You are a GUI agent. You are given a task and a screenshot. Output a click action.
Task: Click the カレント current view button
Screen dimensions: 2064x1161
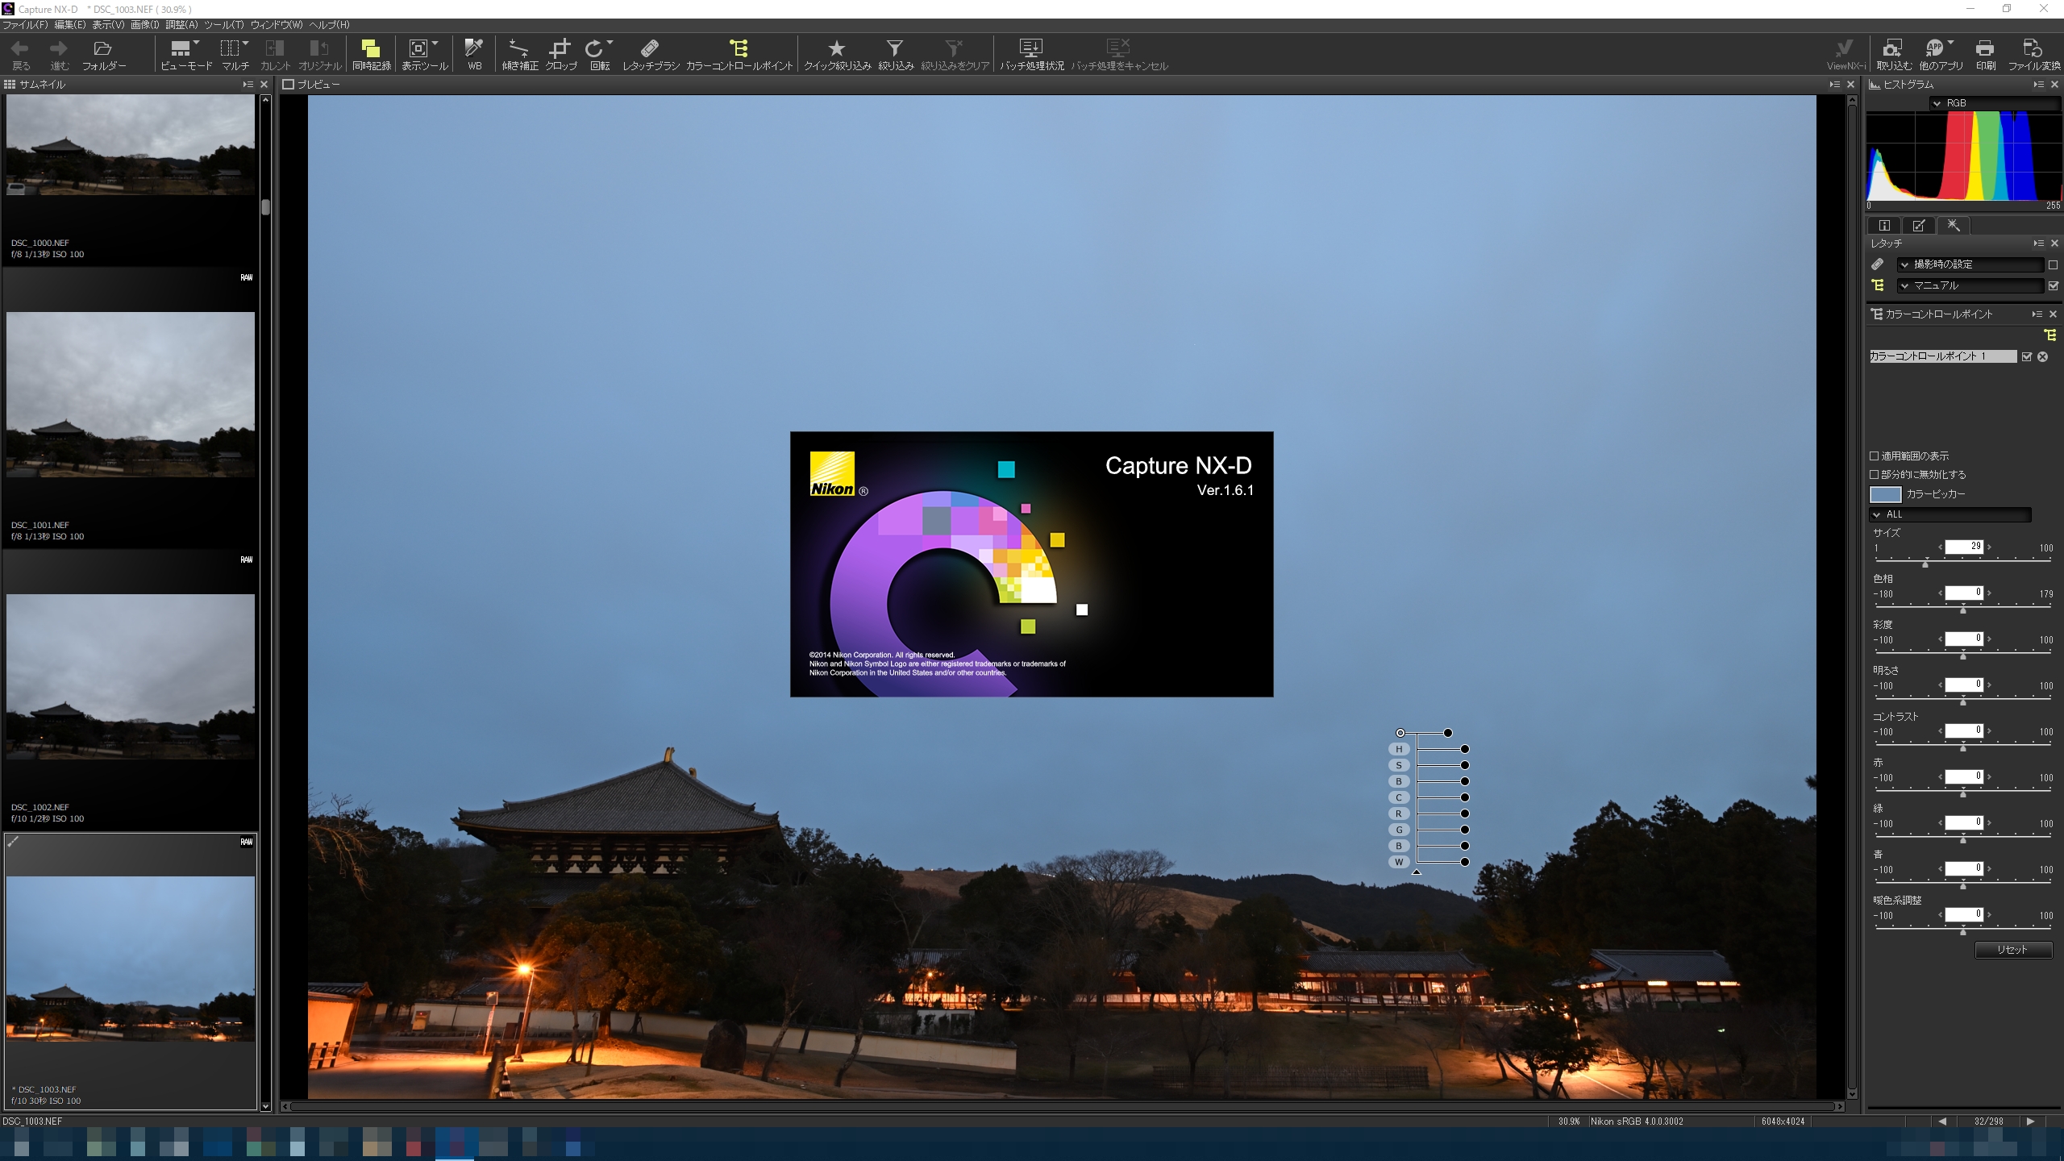275,55
